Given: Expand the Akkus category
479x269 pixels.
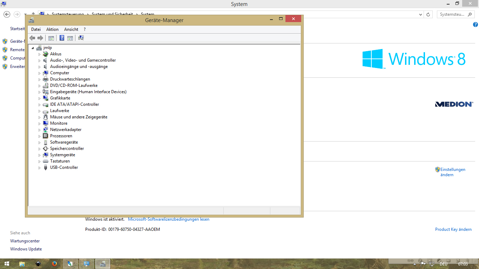Looking at the screenshot, I should coord(40,54).
